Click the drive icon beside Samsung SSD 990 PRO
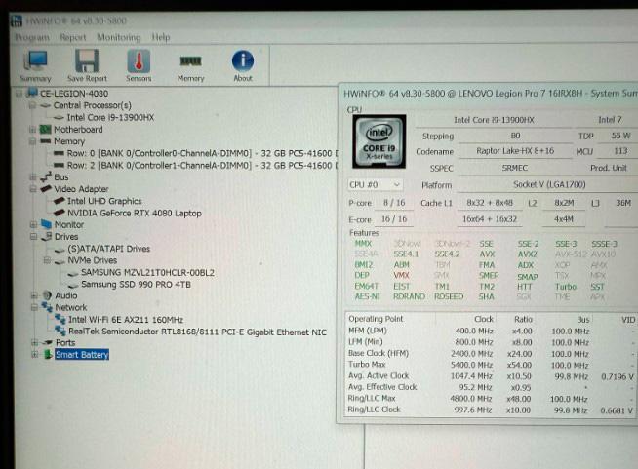Viewport: 638px width, 469px height. tap(73, 285)
